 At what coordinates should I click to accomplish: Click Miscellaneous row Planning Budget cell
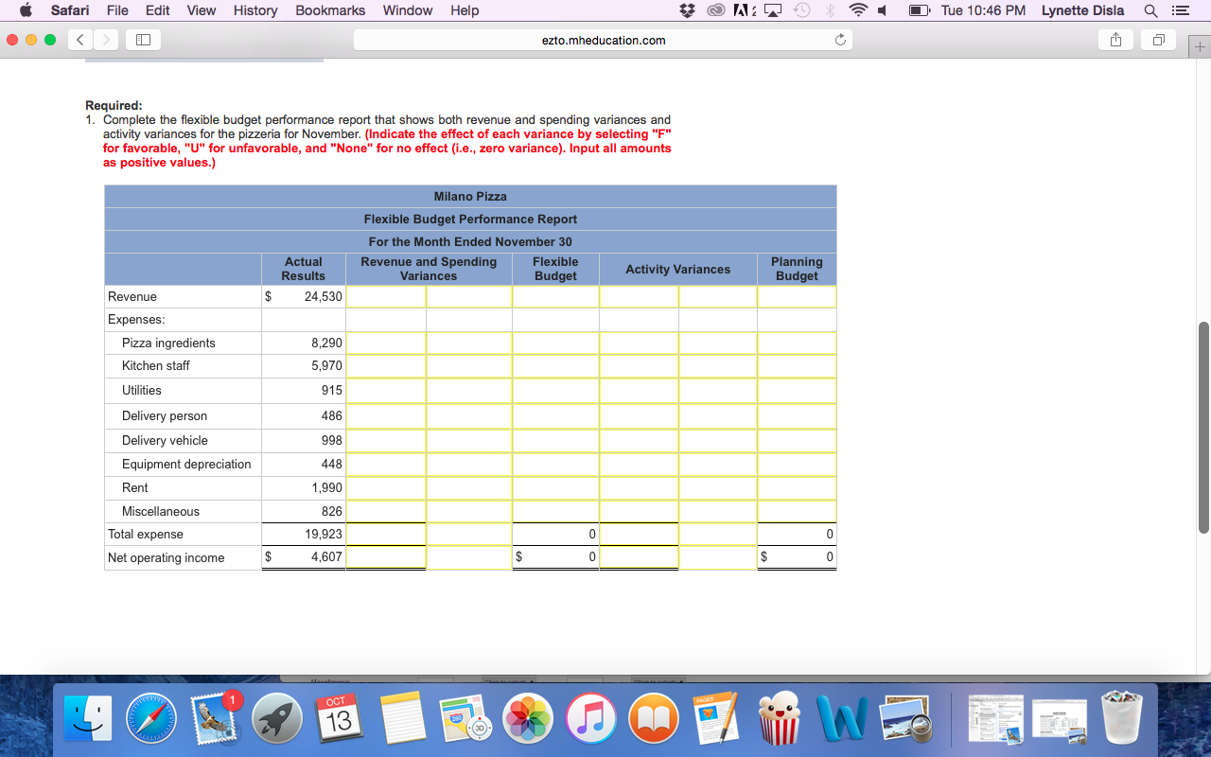(797, 511)
